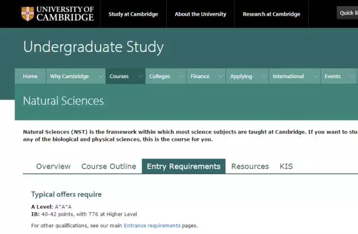
Task: Open the Quick links button
Action: (347, 13)
